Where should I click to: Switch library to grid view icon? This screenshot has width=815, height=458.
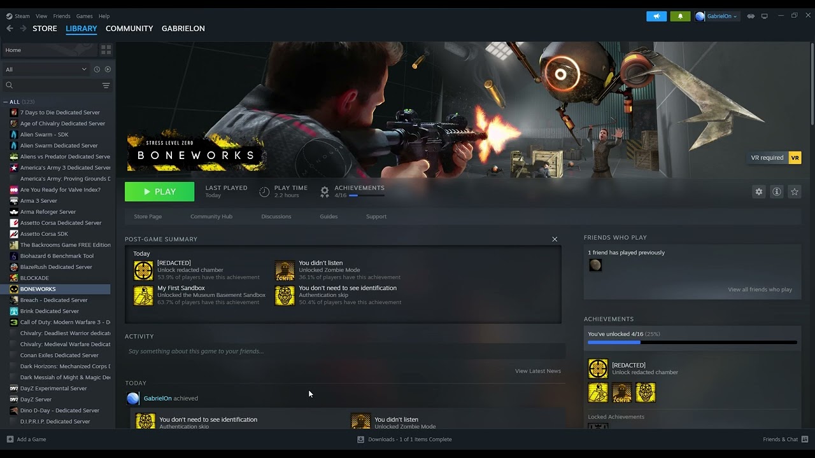[106, 50]
